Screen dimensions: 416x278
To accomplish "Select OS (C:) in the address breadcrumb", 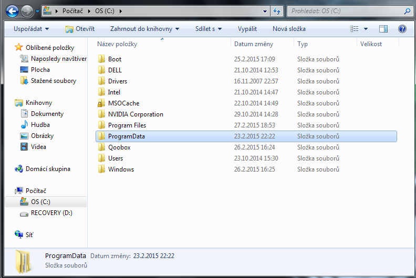I will 105,11.
